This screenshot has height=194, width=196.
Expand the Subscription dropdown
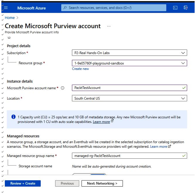129,53
